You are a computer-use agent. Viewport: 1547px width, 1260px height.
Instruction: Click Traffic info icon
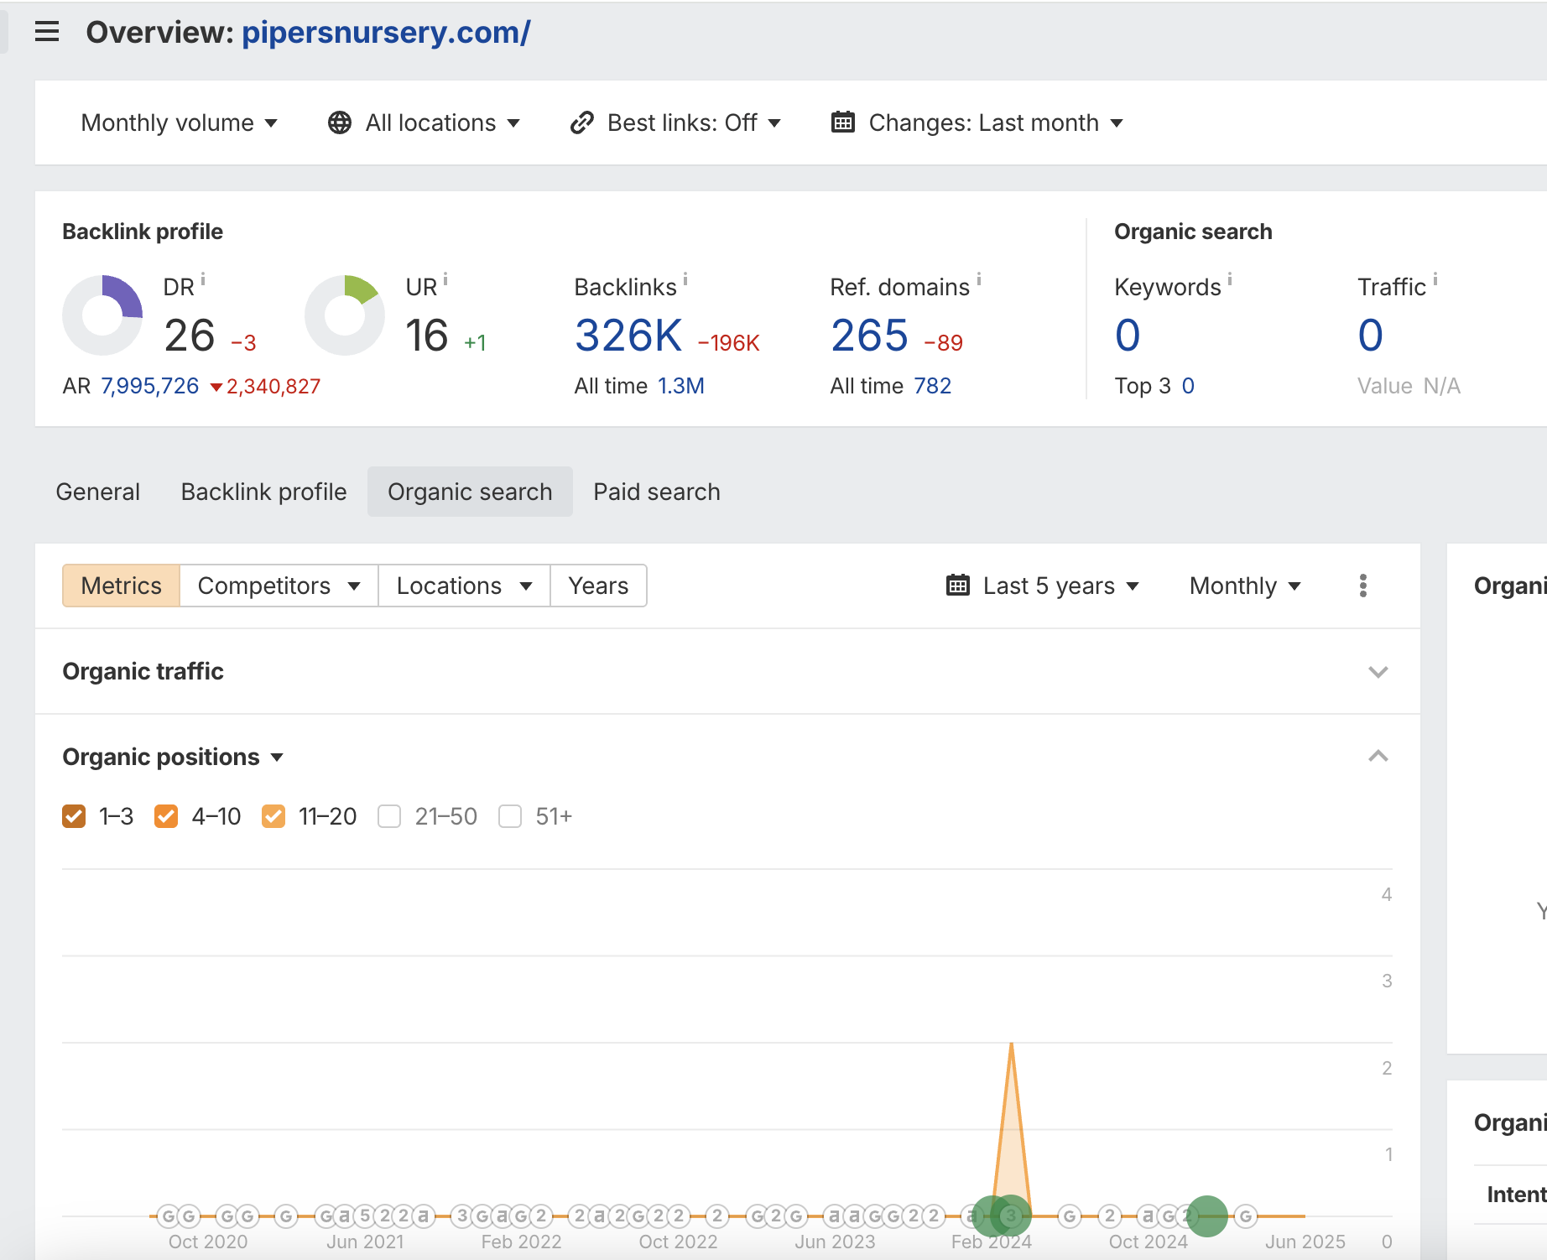point(1435,279)
